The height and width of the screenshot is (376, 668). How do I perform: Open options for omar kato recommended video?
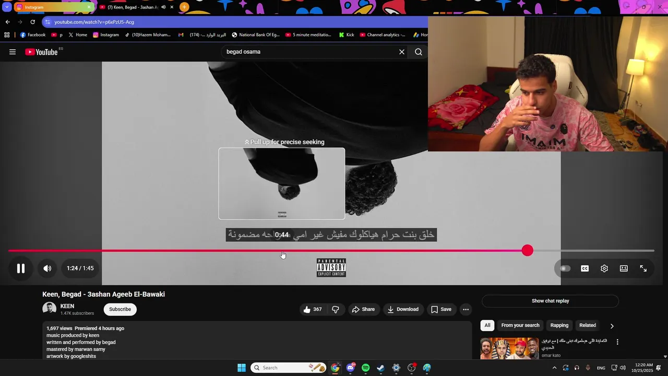point(617,342)
